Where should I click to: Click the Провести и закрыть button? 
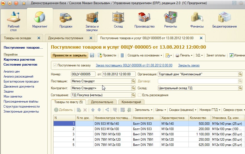[70, 55]
